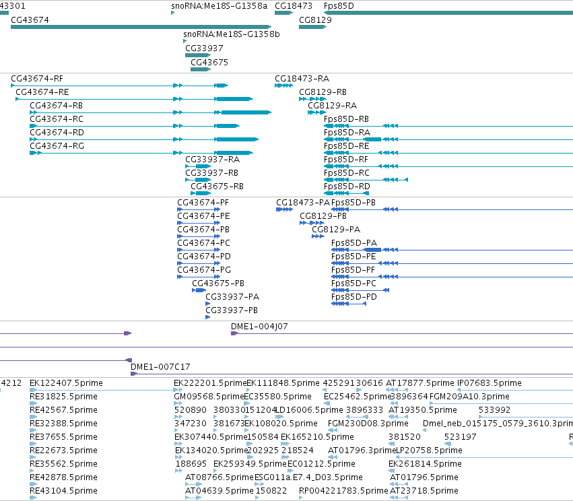Choose protein label CG43674-PD
The image size is (573, 501).
(x=204, y=257)
